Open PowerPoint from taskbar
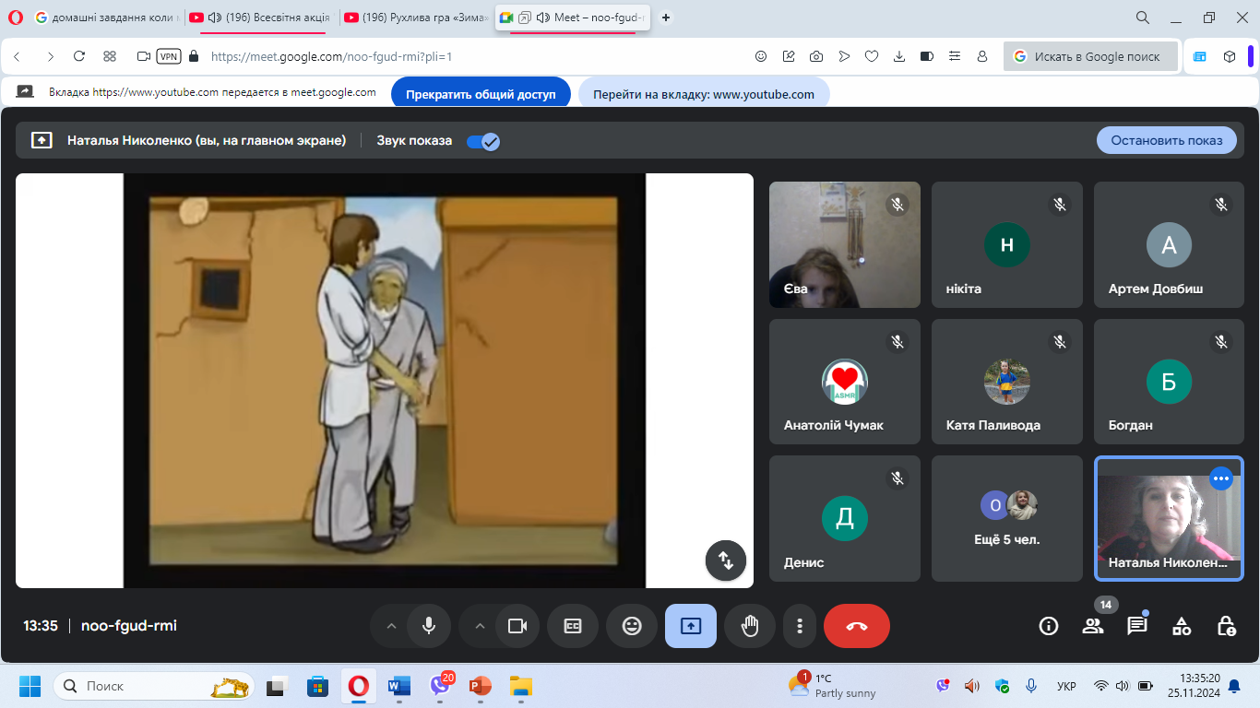Viewport: 1260px width, 708px height. pyautogui.click(x=481, y=686)
